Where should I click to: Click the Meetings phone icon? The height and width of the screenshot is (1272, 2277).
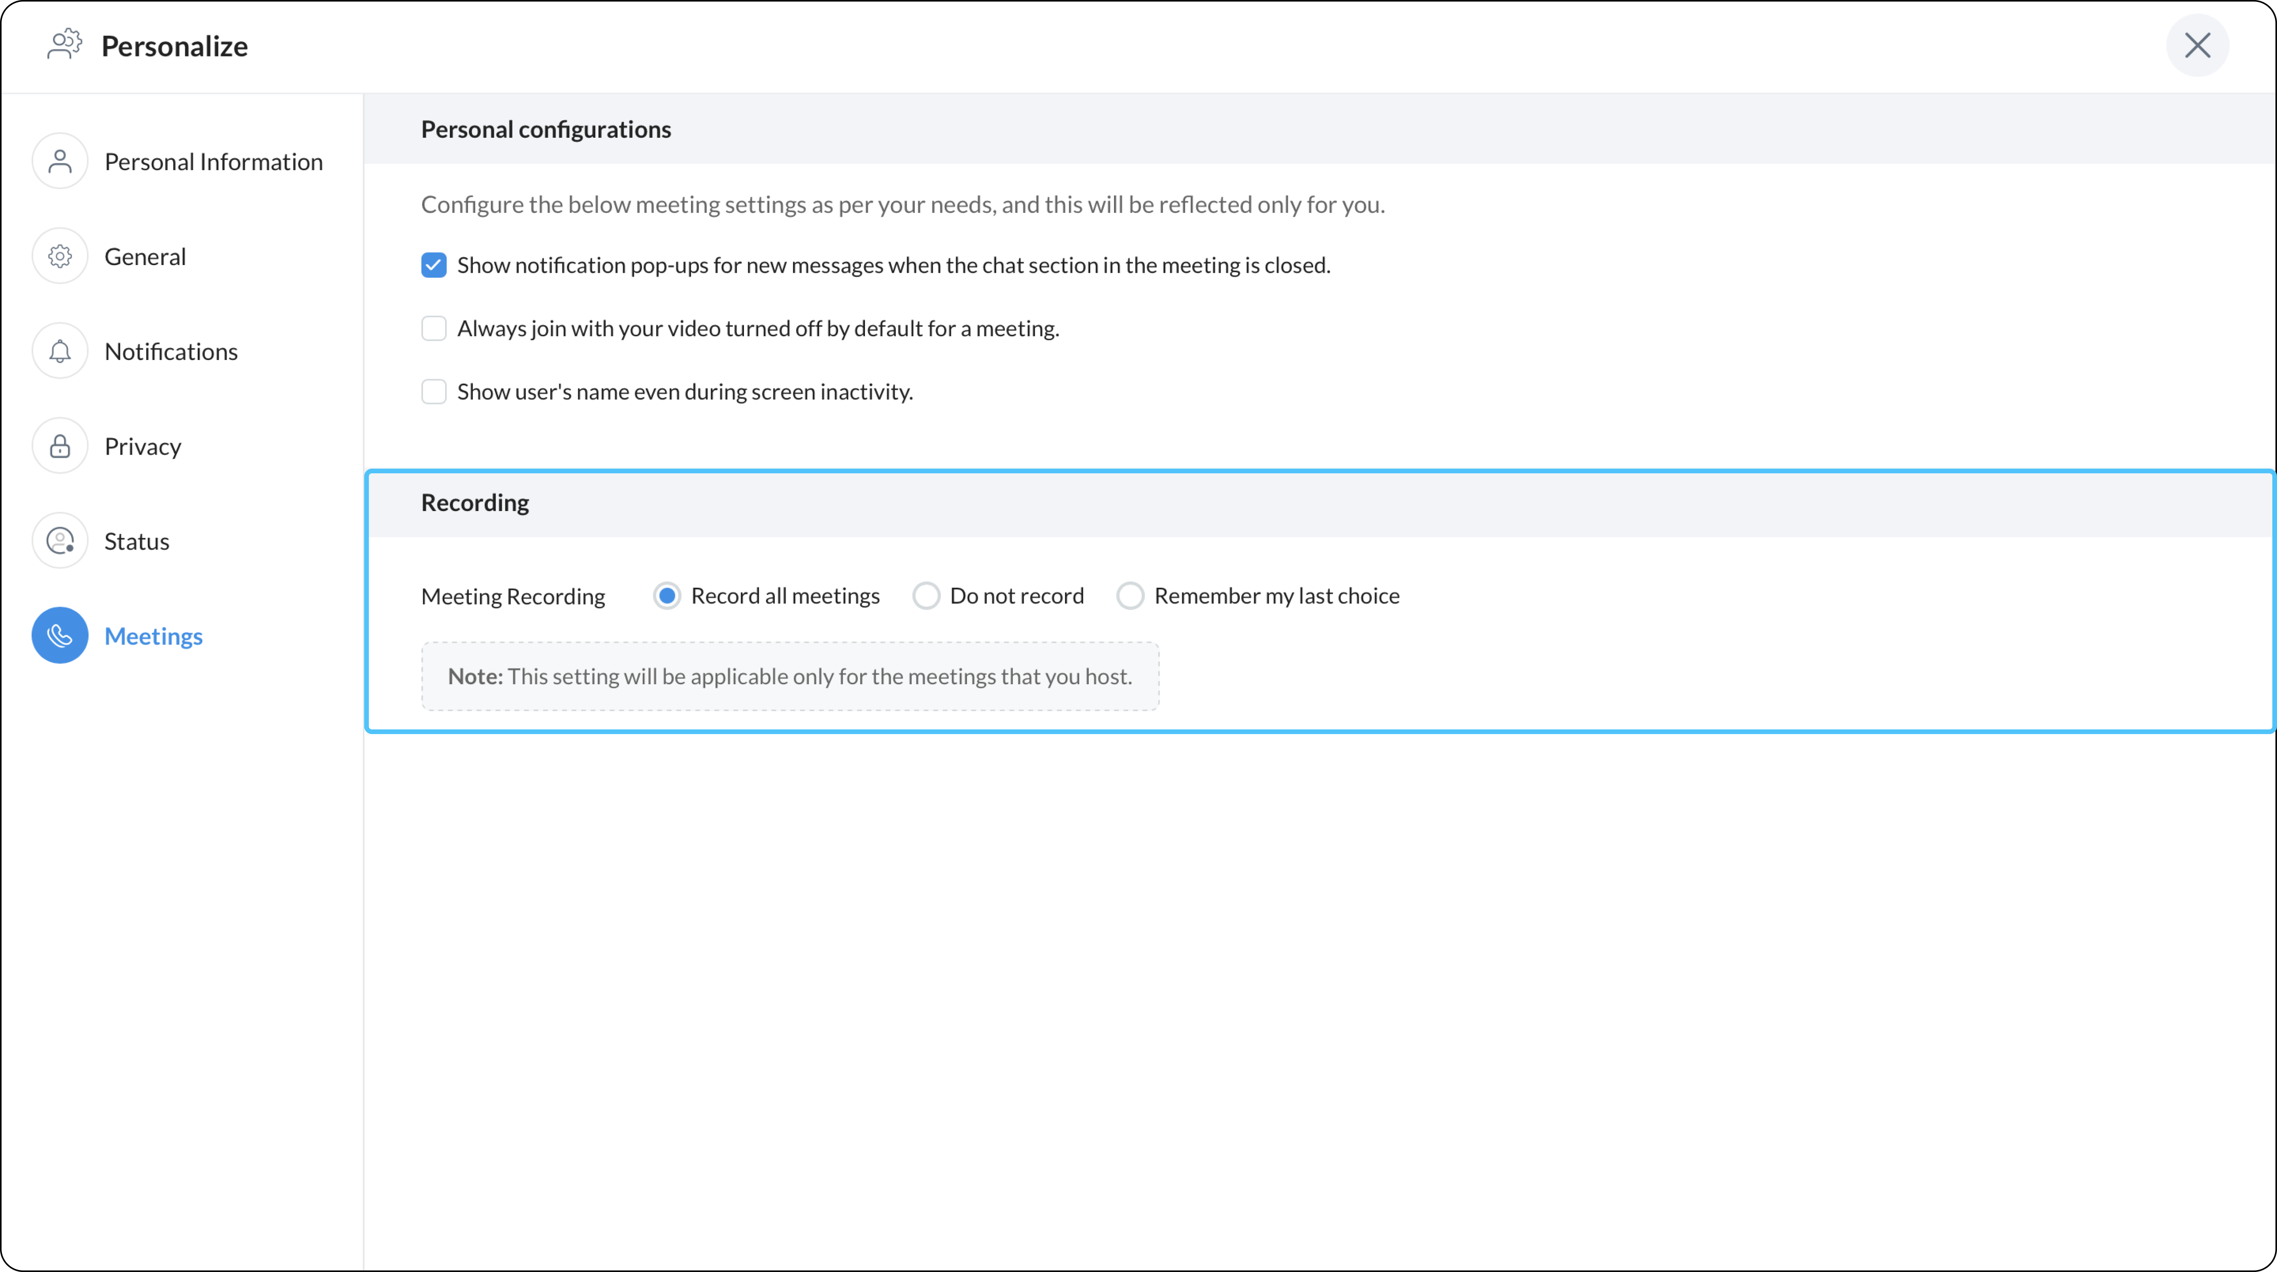click(x=60, y=636)
